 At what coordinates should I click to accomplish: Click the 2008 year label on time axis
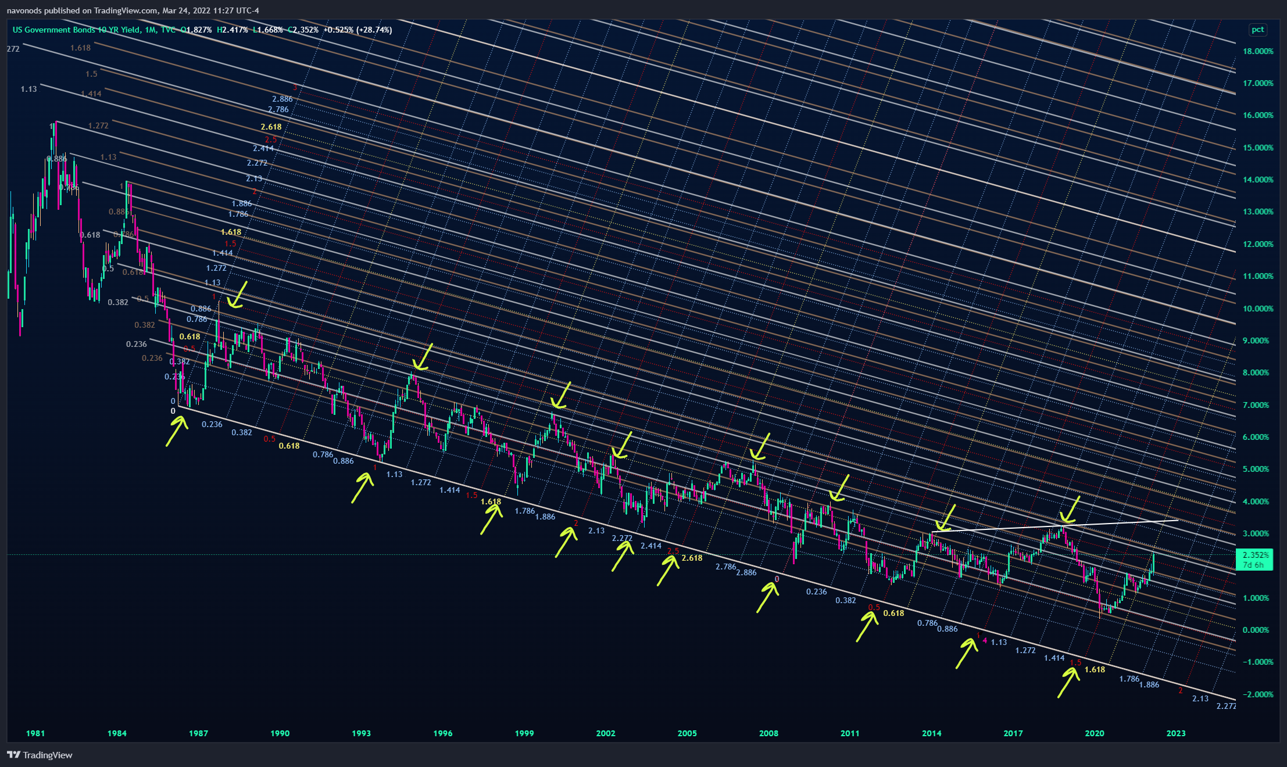[x=768, y=733]
